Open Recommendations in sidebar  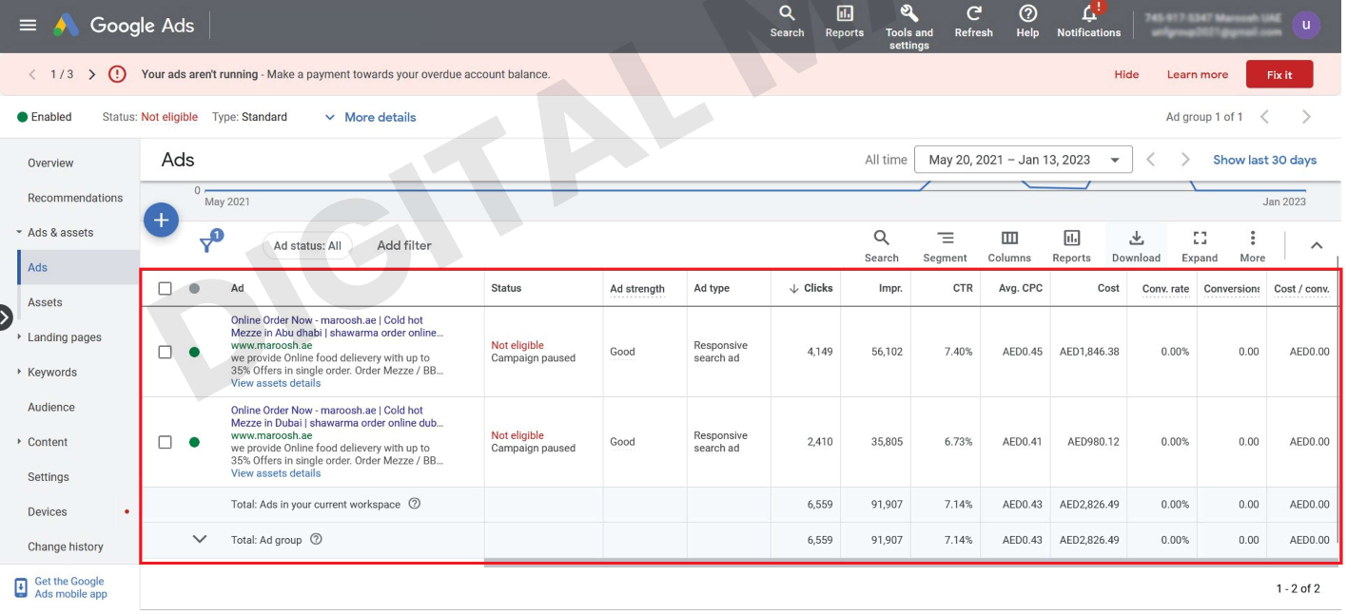tap(75, 198)
